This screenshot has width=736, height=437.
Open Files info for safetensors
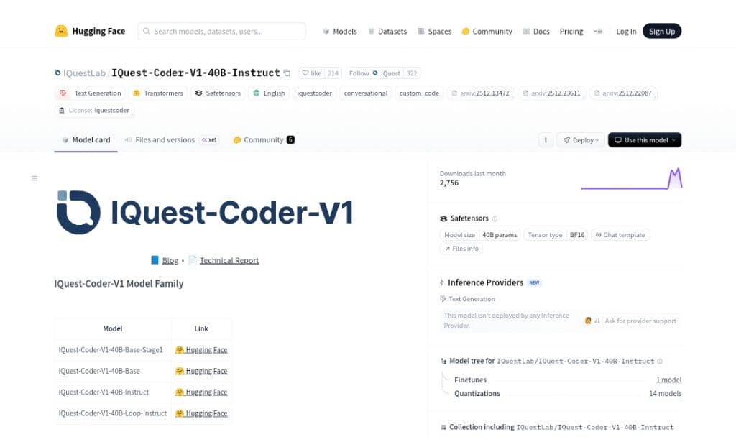(461, 249)
